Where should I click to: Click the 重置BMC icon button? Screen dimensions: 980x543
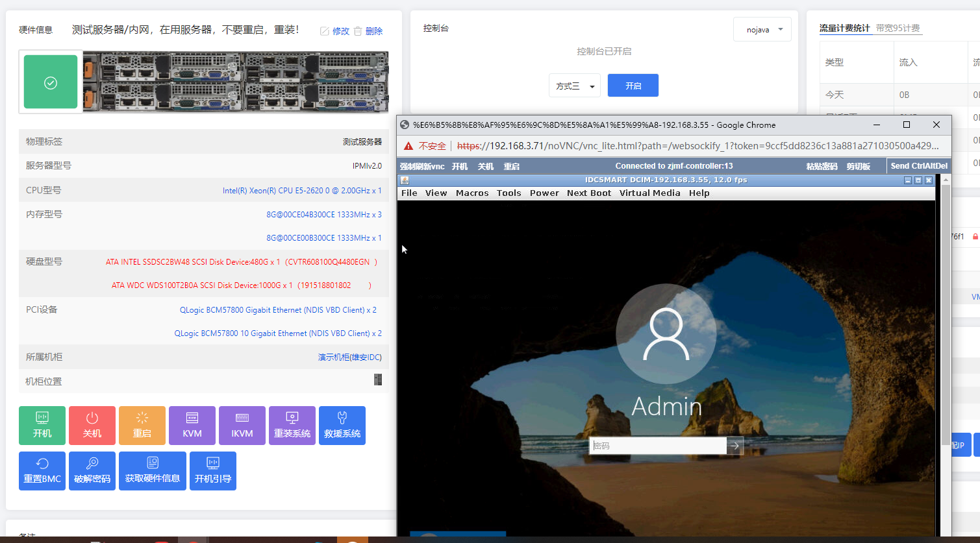[x=42, y=470]
